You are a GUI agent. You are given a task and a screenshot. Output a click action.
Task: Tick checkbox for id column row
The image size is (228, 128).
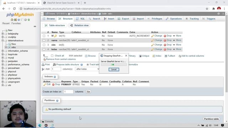[x=44, y=36]
